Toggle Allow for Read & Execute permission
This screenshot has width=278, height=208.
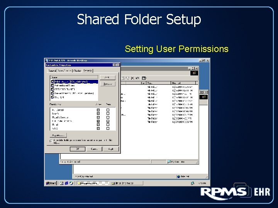pyautogui.click(x=98, y=117)
